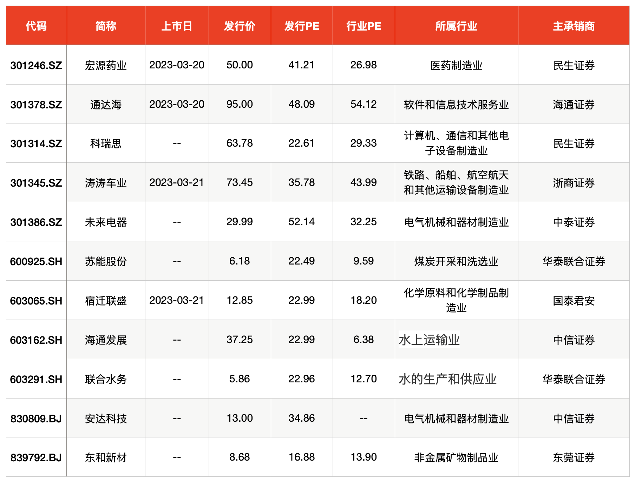The height and width of the screenshot is (482, 635).
Task: Click company name 通达海
Action: (x=106, y=105)
